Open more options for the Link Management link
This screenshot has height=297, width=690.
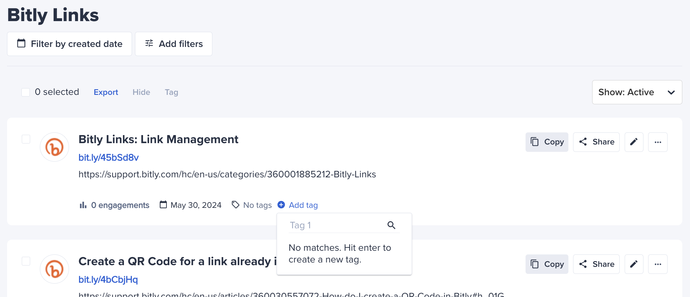[x=658, y=142]
